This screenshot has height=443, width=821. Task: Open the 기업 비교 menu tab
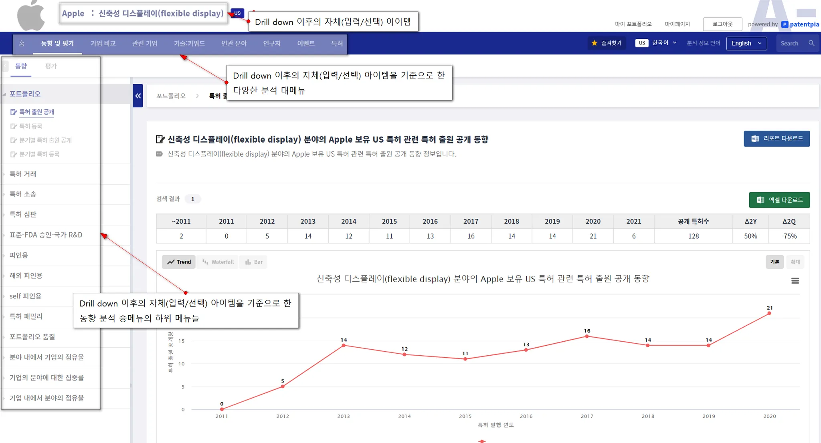point(103,43)
